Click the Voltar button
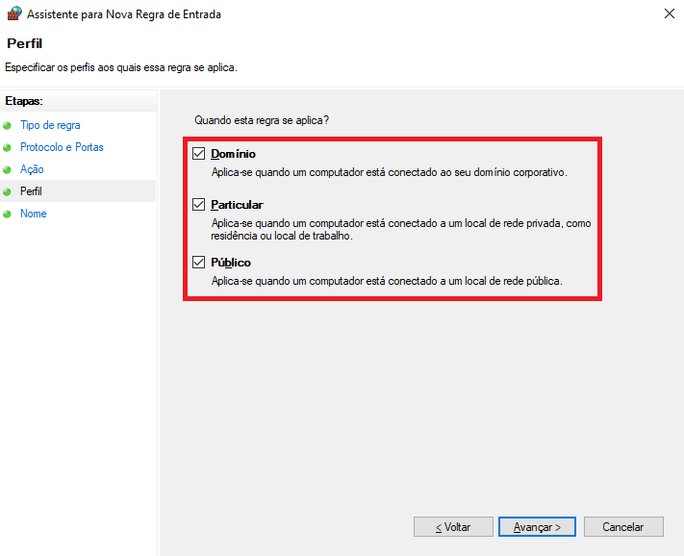The width and height of the screenshot is (684, 556). click(x=453, y=527)
